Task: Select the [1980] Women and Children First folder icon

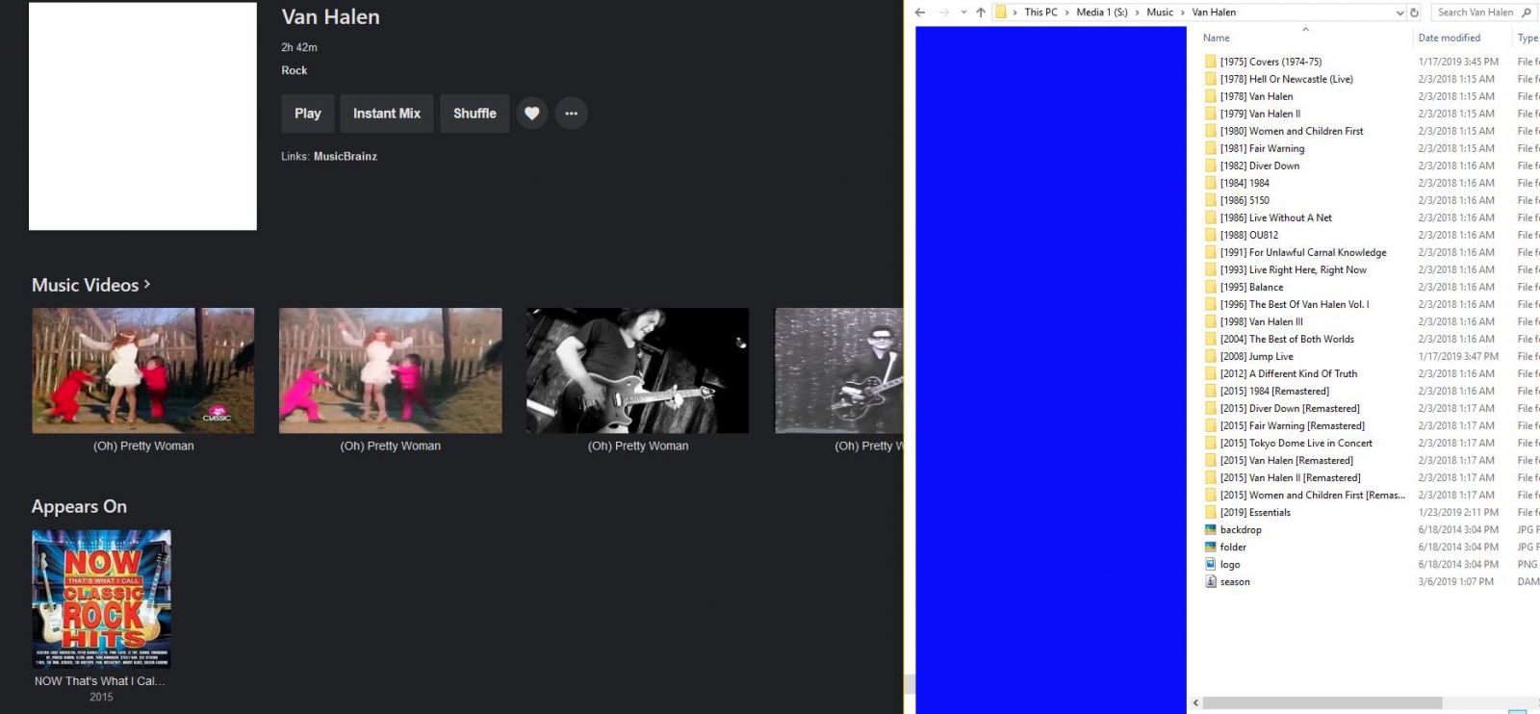Action: 1211,131
